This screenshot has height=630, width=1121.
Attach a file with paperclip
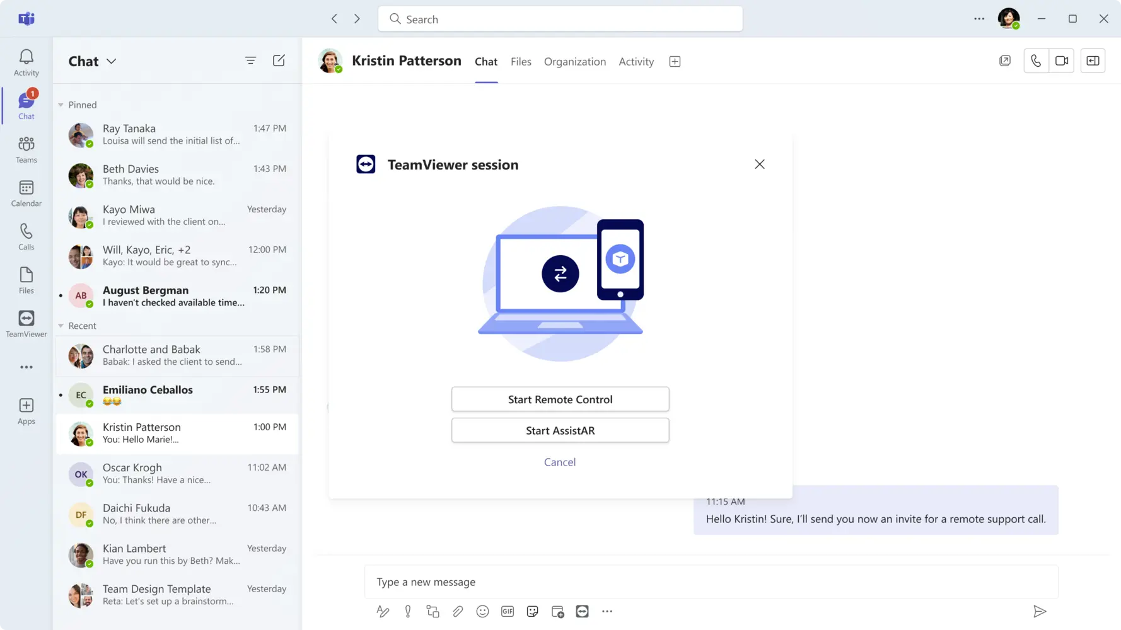pyautogui.click(x=458, y=611)
